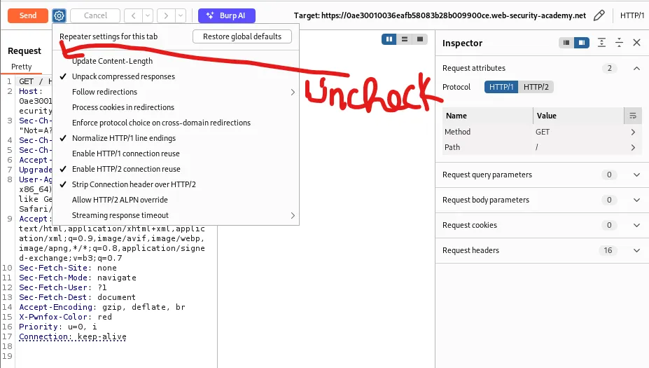
Task: Click the Cancel button
Action: pos(95,15)
